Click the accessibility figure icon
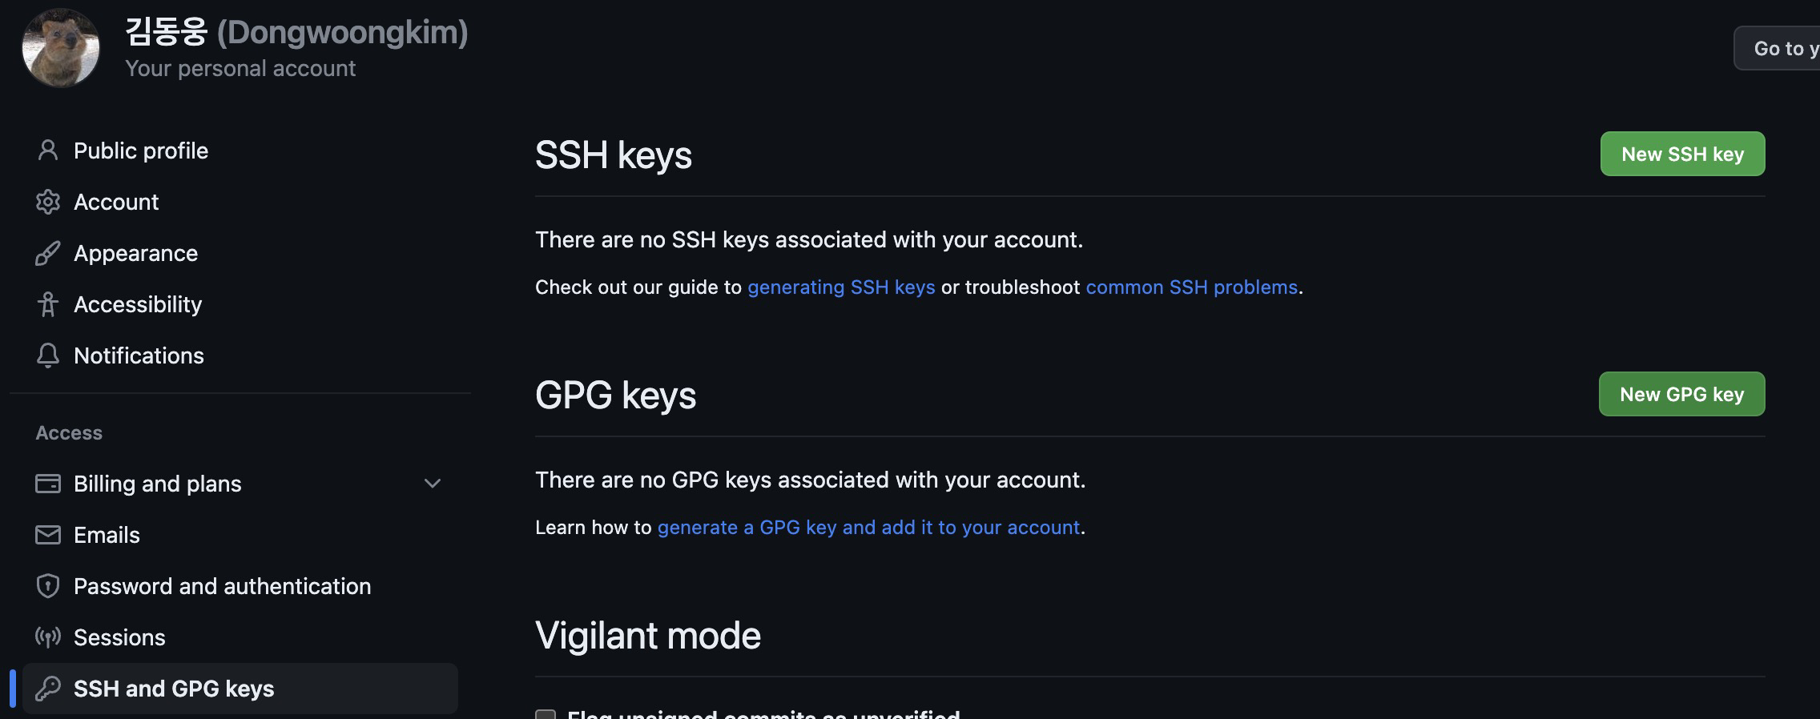 (x=48, y=304)
